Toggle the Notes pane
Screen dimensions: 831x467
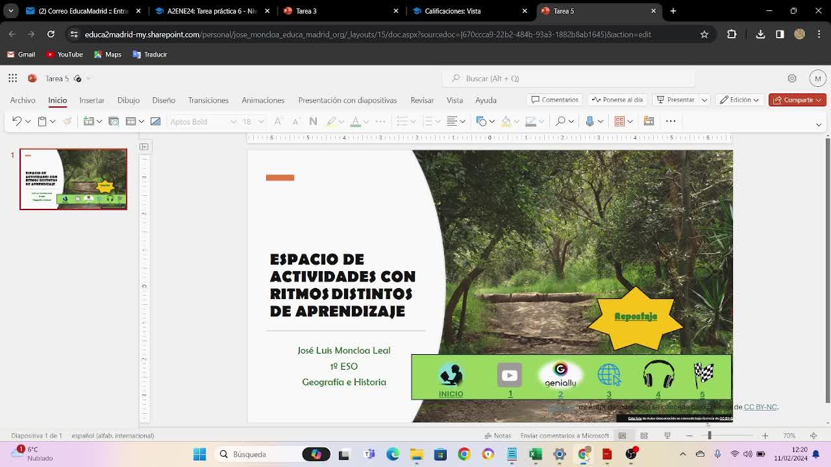[x=497, y=436]
